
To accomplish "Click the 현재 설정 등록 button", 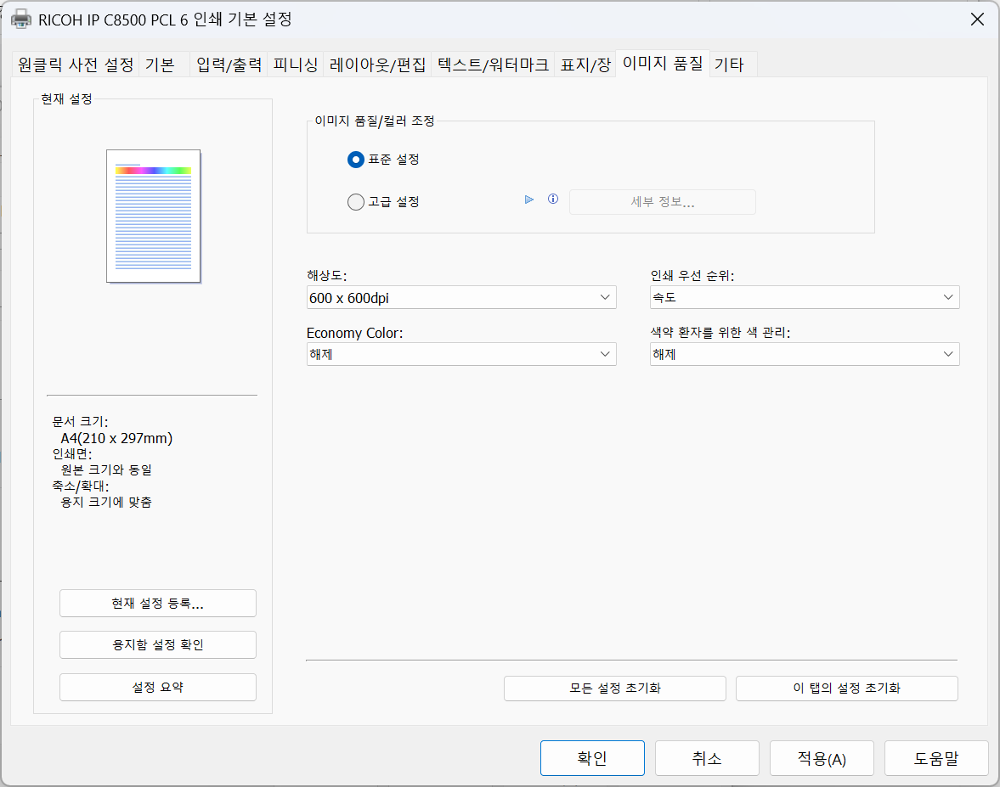I will click(x=157, y=604).
